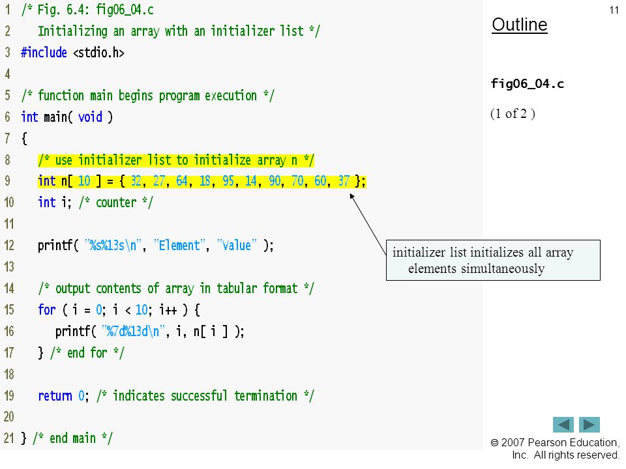Select the printf "%7d%13d\n" statement
This screenshot has height=469, width=626.
(x=150, y=332)
